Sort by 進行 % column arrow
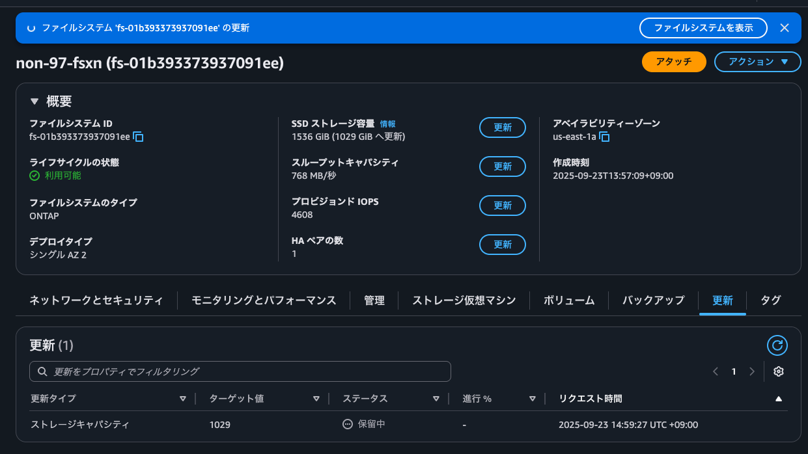 (x=533, y=399)
